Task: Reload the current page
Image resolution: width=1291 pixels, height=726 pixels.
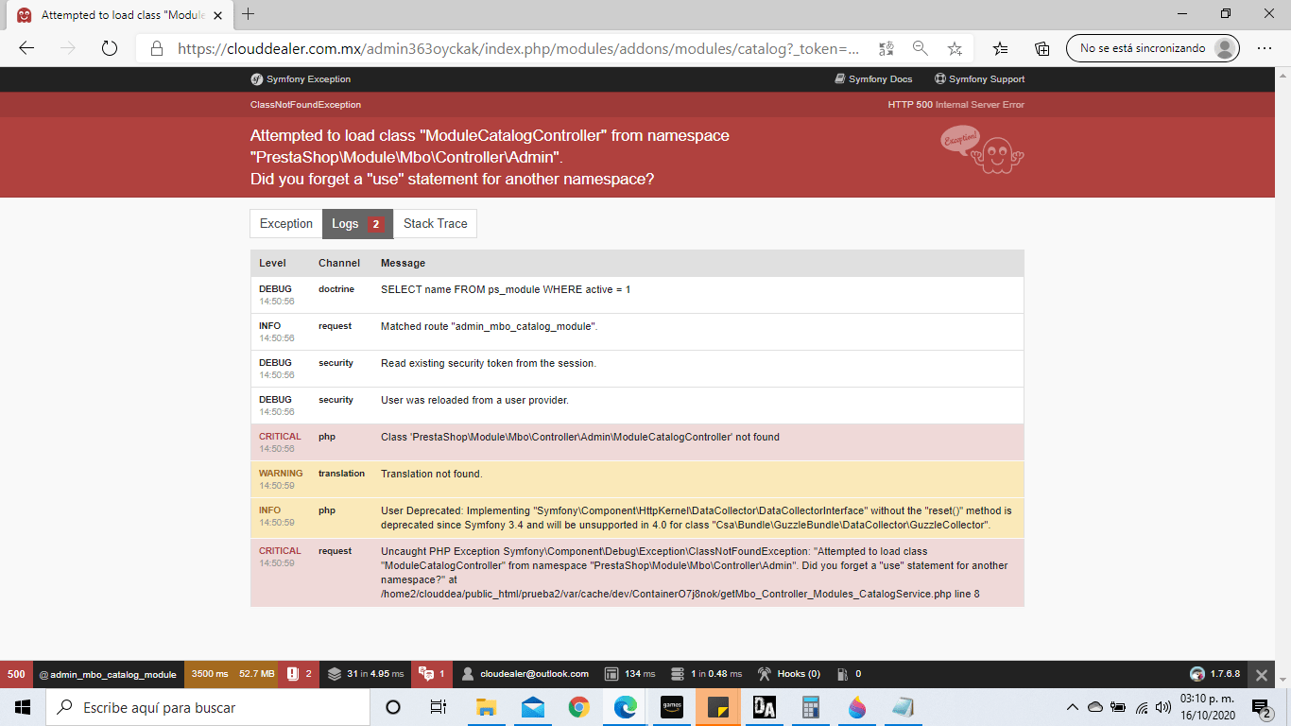Action: pos(109,48)
